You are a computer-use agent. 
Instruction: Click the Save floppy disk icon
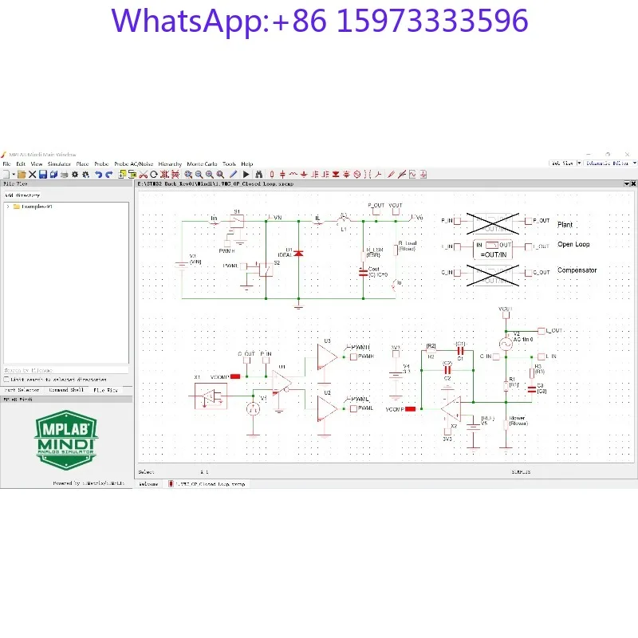pos(43,175)
